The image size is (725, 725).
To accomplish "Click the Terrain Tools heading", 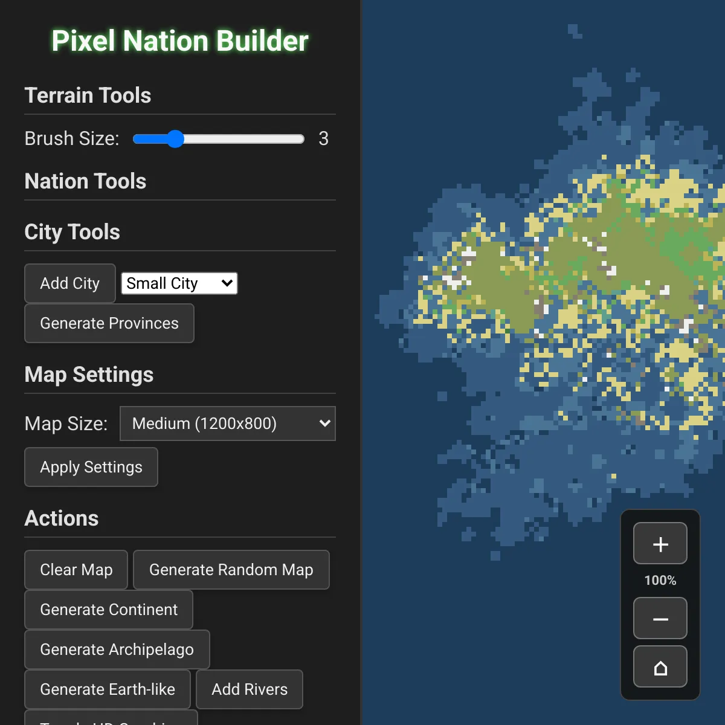I will pos(88,95).
